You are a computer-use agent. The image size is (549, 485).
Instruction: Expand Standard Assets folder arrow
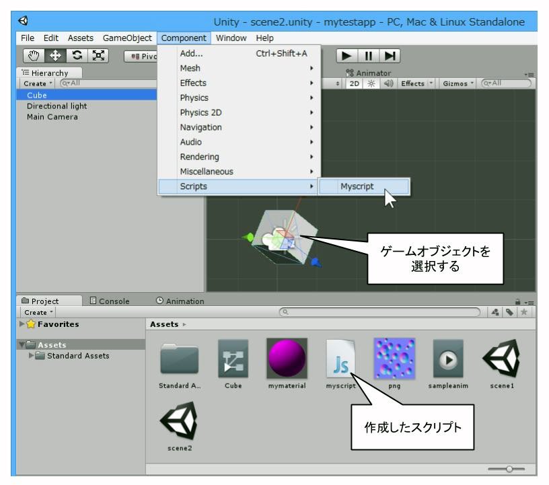(31, 355)
